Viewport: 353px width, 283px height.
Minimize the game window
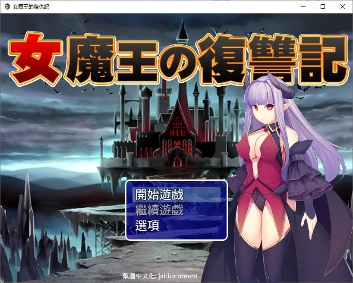(303, 6)
